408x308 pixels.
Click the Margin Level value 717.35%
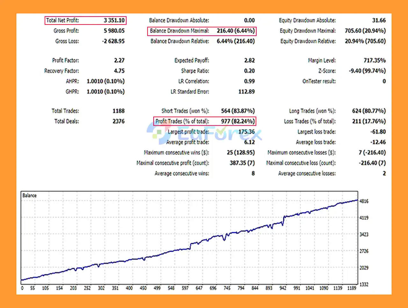click(374, 61)
